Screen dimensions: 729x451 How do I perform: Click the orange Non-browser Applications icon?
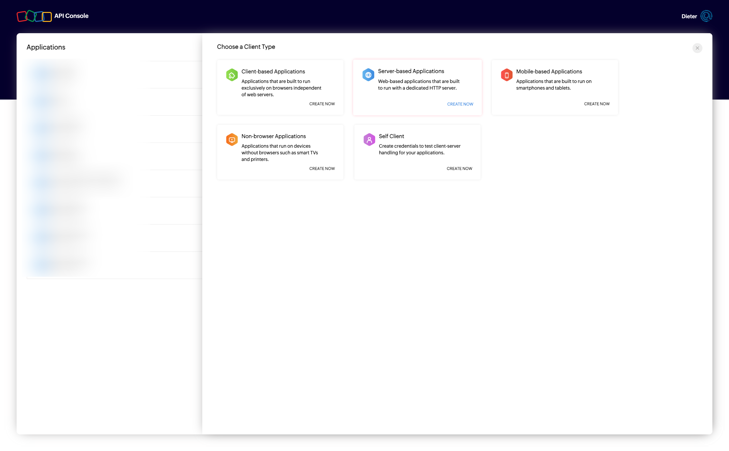pyautogui.click(x=232, y=140)
